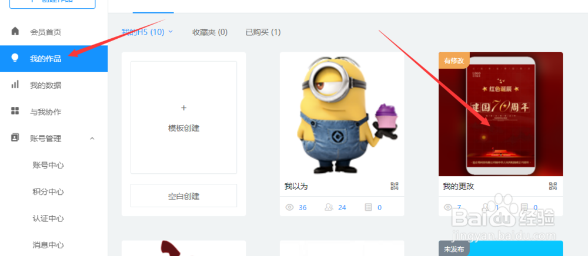Open 认证中心 in the sidebar
The width and height of the screenshot is (588, 256).
coord(48,218)
